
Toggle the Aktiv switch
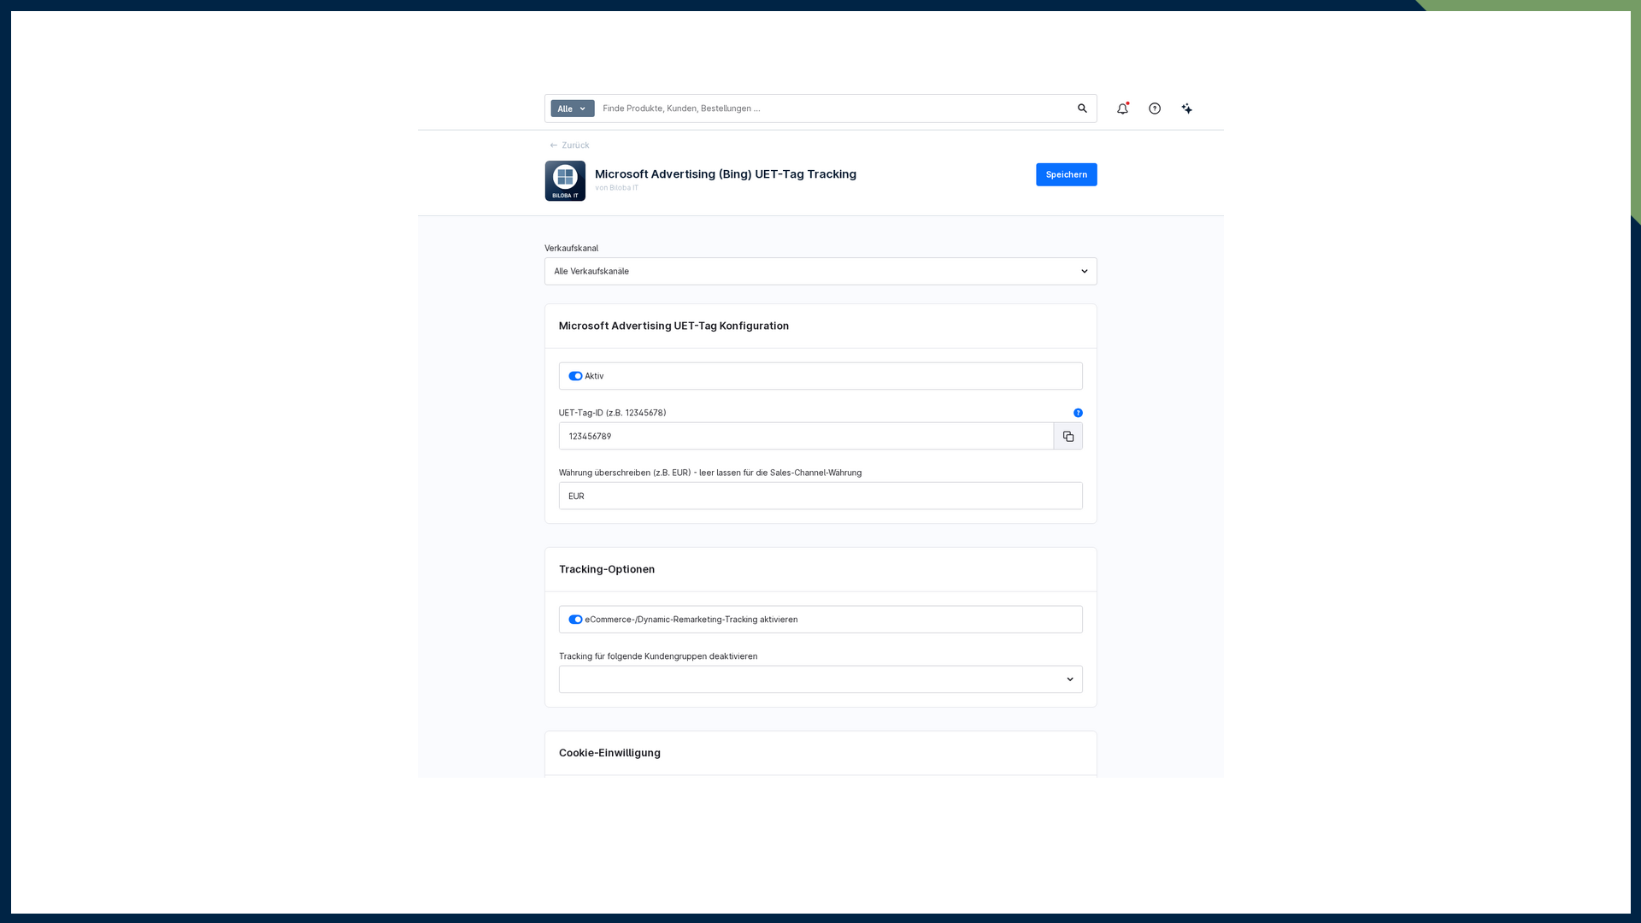575,376
